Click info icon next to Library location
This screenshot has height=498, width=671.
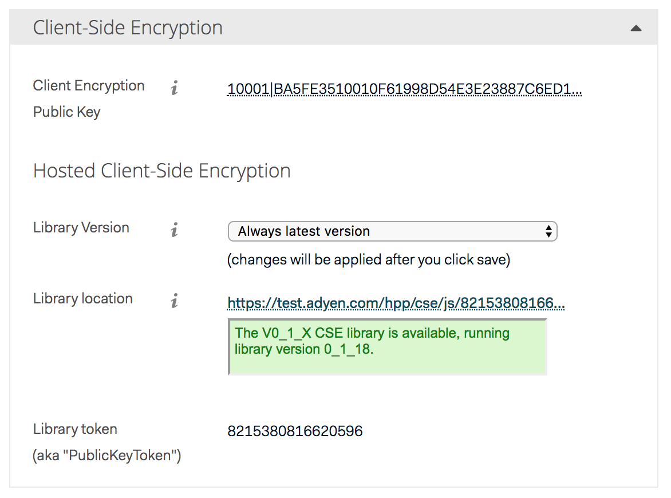pyautogui.click(x=175, y=302)
